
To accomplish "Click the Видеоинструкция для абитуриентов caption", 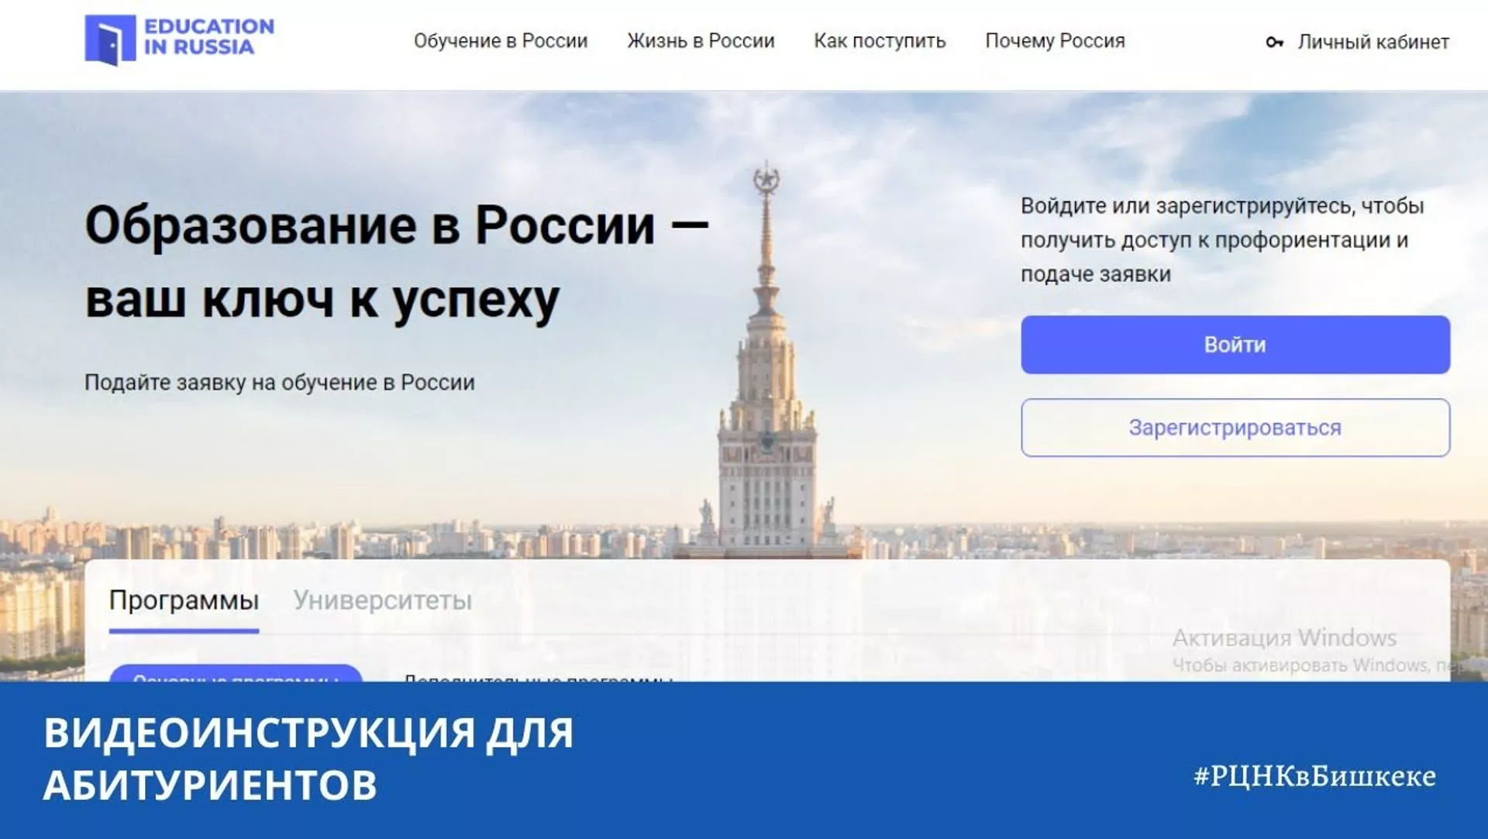I will 308,758.
